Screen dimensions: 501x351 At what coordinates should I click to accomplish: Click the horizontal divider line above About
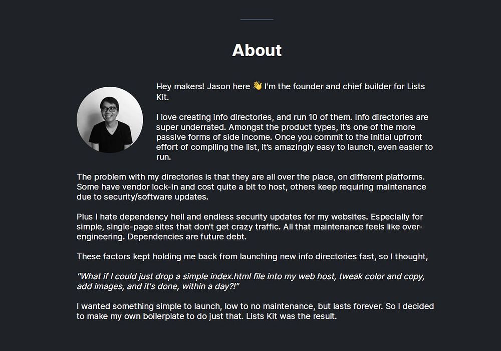257,20
